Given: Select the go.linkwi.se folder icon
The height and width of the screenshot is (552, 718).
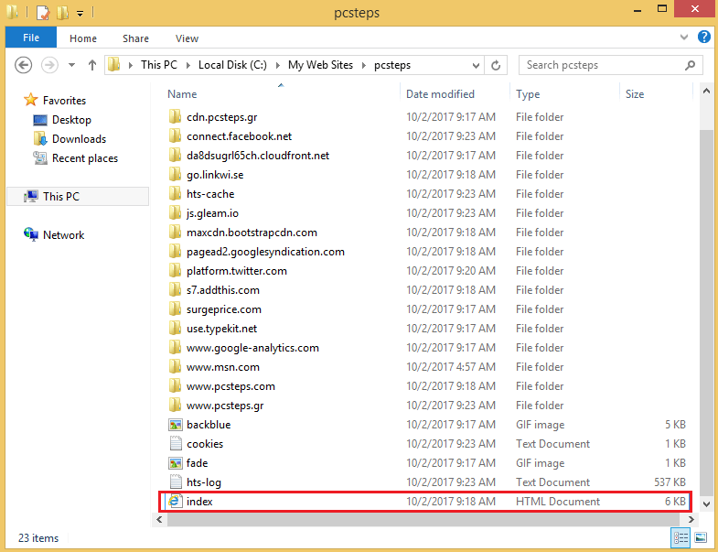Looking at the screenshot, I should coord(175,175).
